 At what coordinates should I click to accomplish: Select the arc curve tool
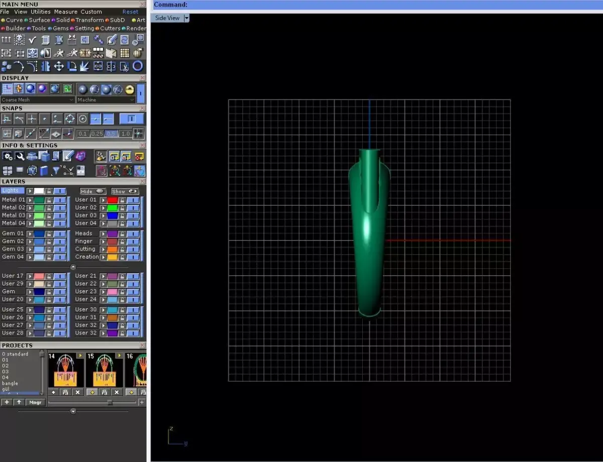(20, 66)
